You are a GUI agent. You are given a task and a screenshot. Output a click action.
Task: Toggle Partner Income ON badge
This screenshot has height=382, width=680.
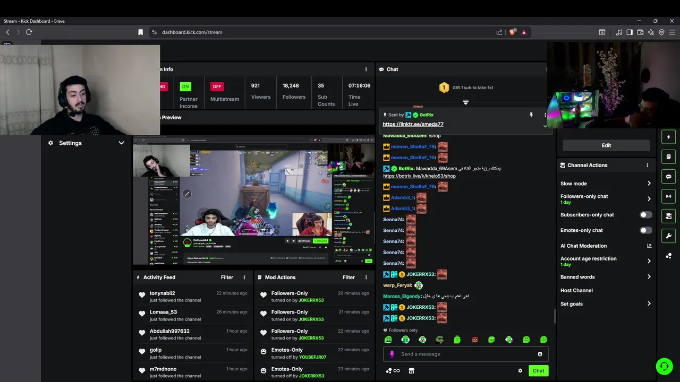pos(185,86)
